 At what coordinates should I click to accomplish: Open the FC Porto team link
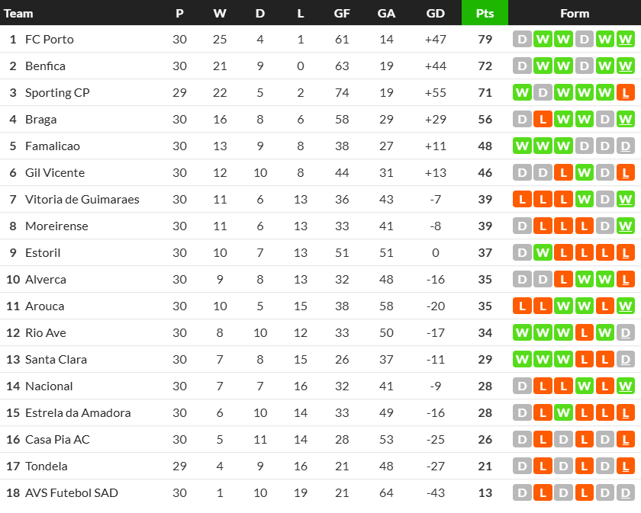click(49, 40)
